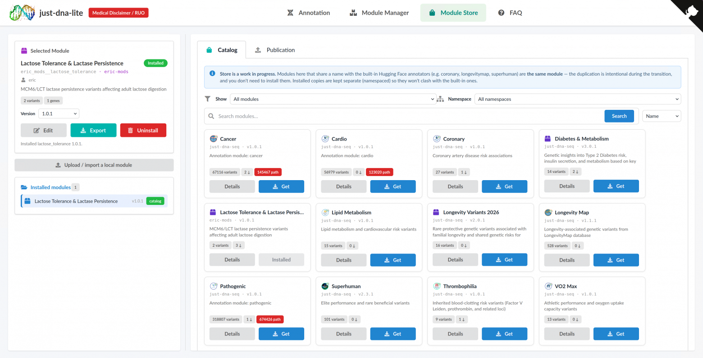Viewport: 703px width, 358px height.
Task: Open the Show modules filter dropdown
Action: point(333,99)
